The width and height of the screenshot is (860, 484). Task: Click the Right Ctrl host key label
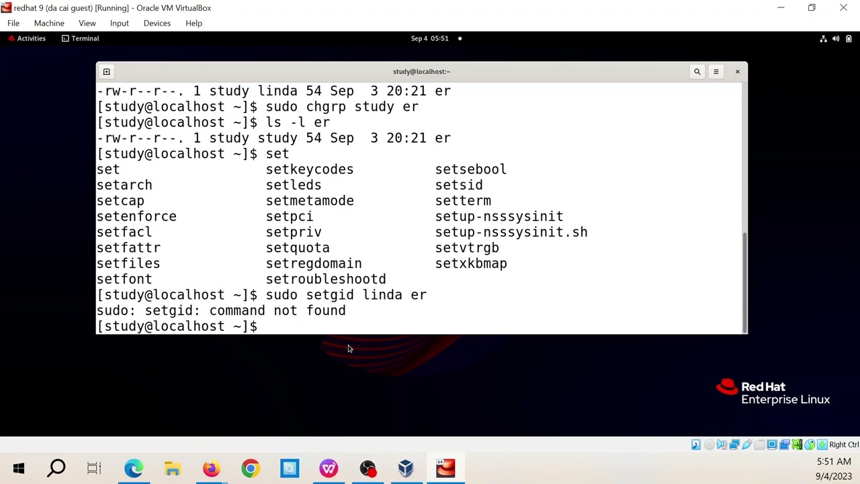tap(844, 444)
